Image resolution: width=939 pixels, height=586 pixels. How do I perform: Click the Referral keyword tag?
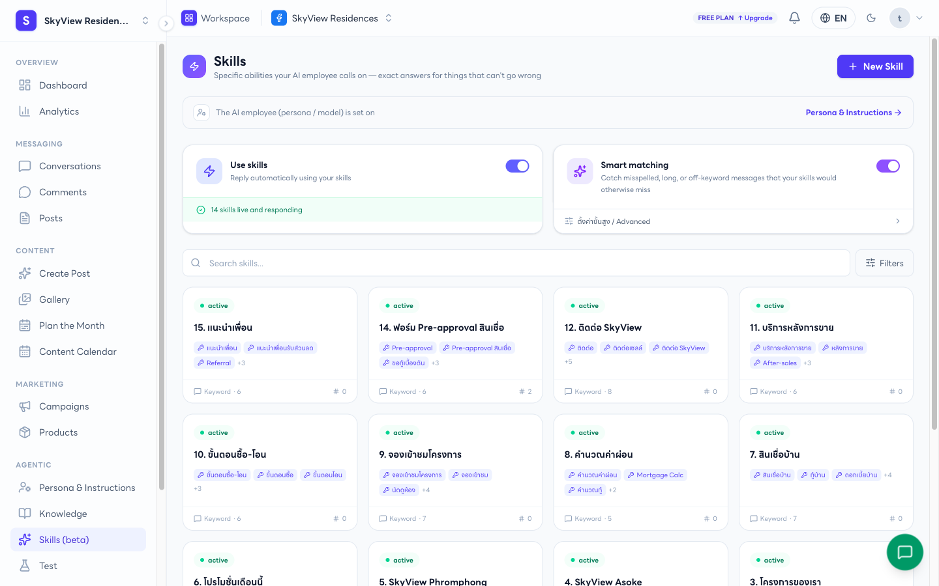[x=214, y=363]
